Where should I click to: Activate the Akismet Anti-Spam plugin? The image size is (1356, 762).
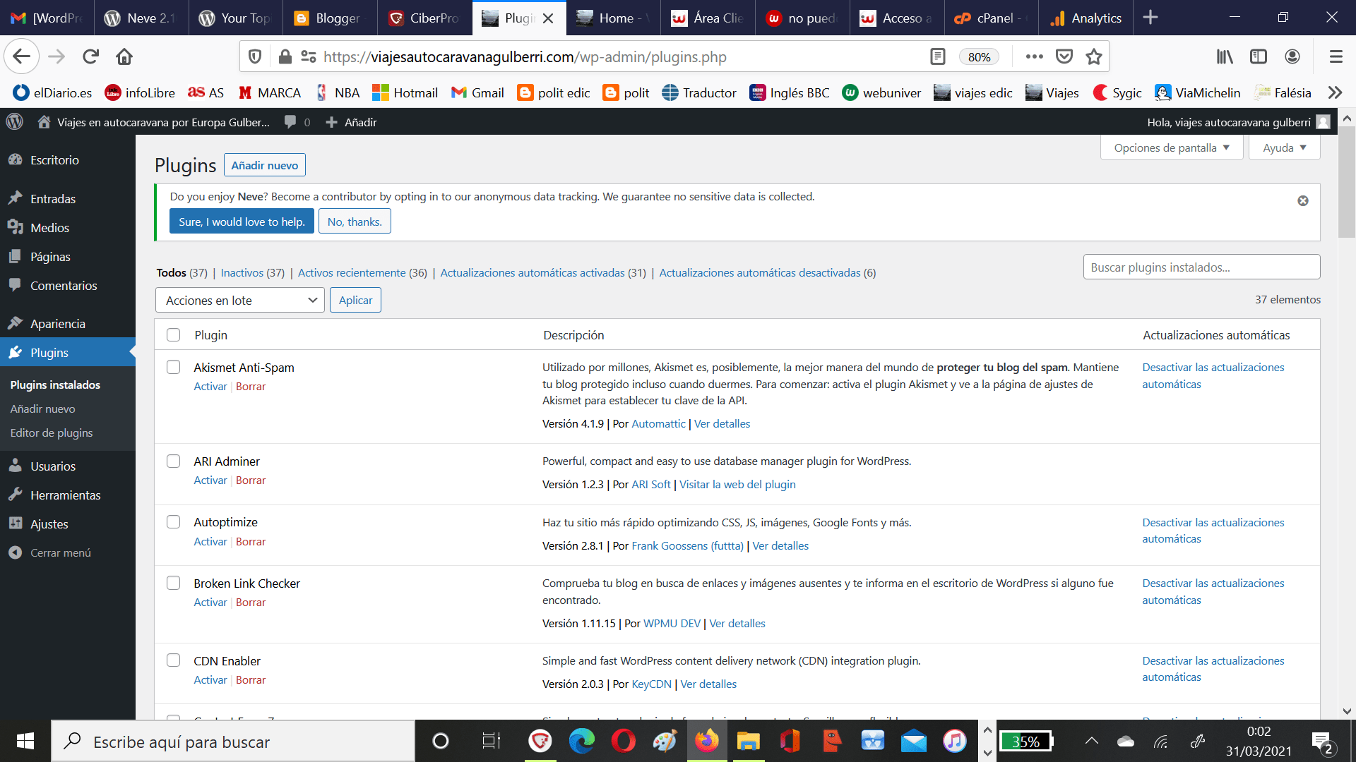210,387
